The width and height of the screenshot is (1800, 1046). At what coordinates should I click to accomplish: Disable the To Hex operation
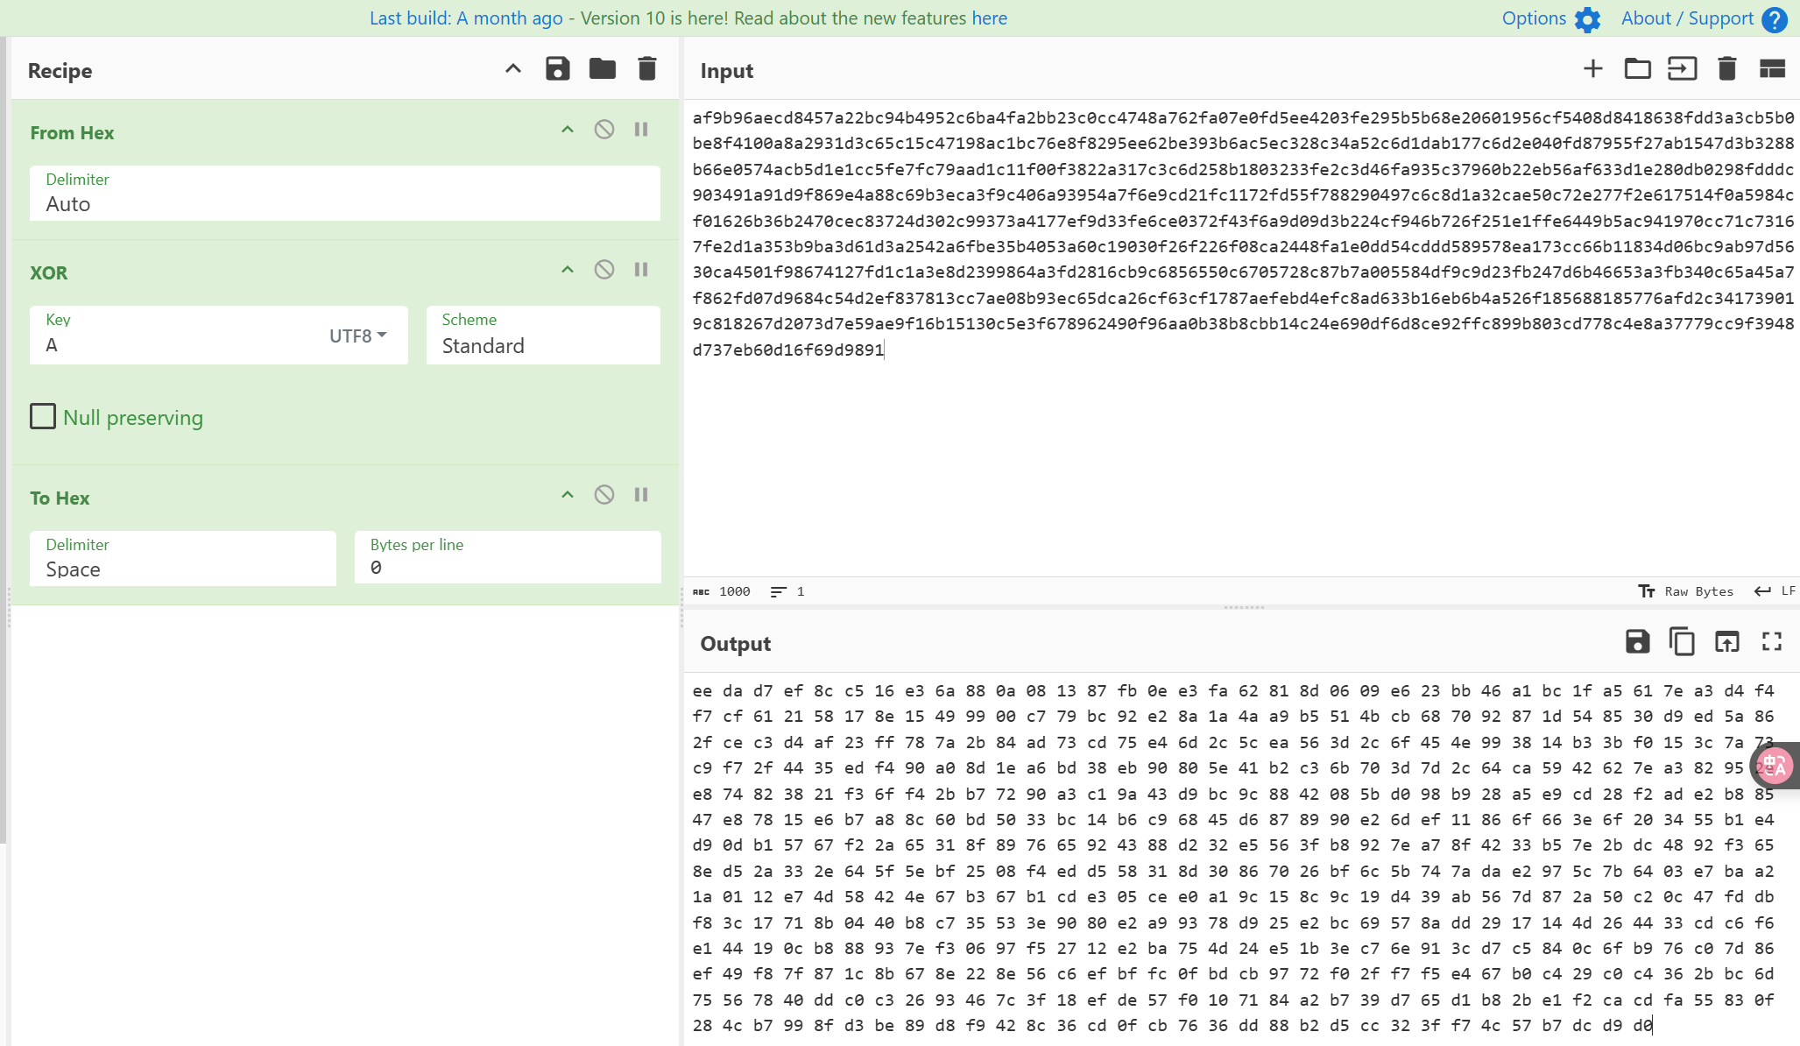(604, 495)
